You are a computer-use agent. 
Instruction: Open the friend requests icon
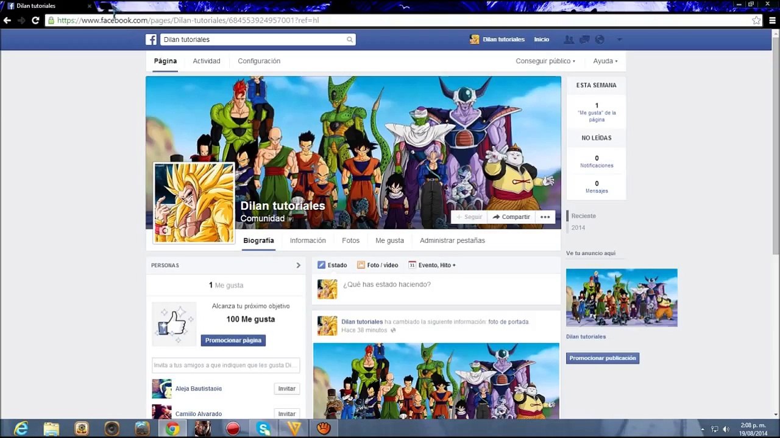pyautogui.click(x=569, y=40)
